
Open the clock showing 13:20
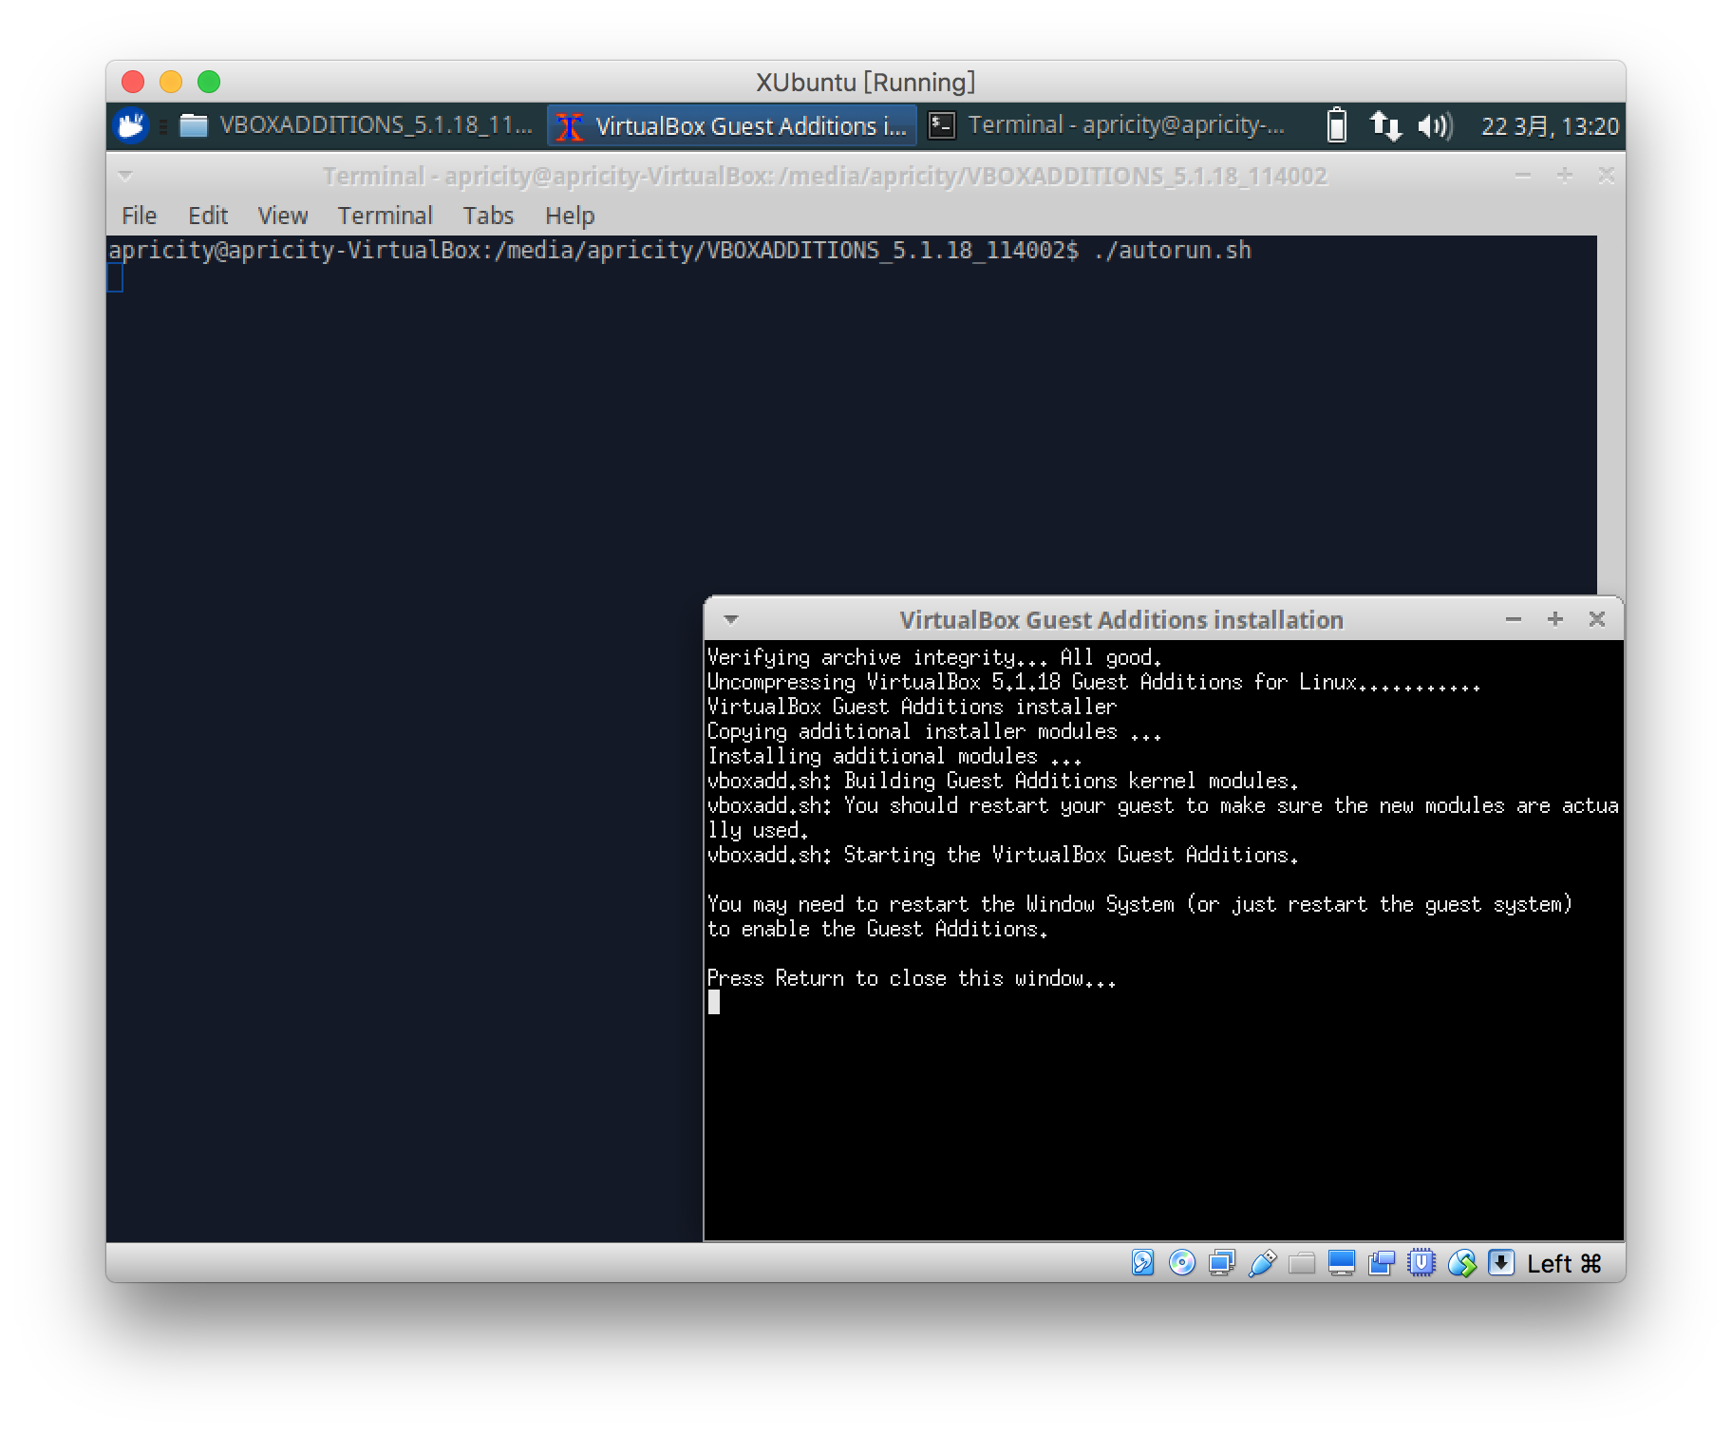1550,126
